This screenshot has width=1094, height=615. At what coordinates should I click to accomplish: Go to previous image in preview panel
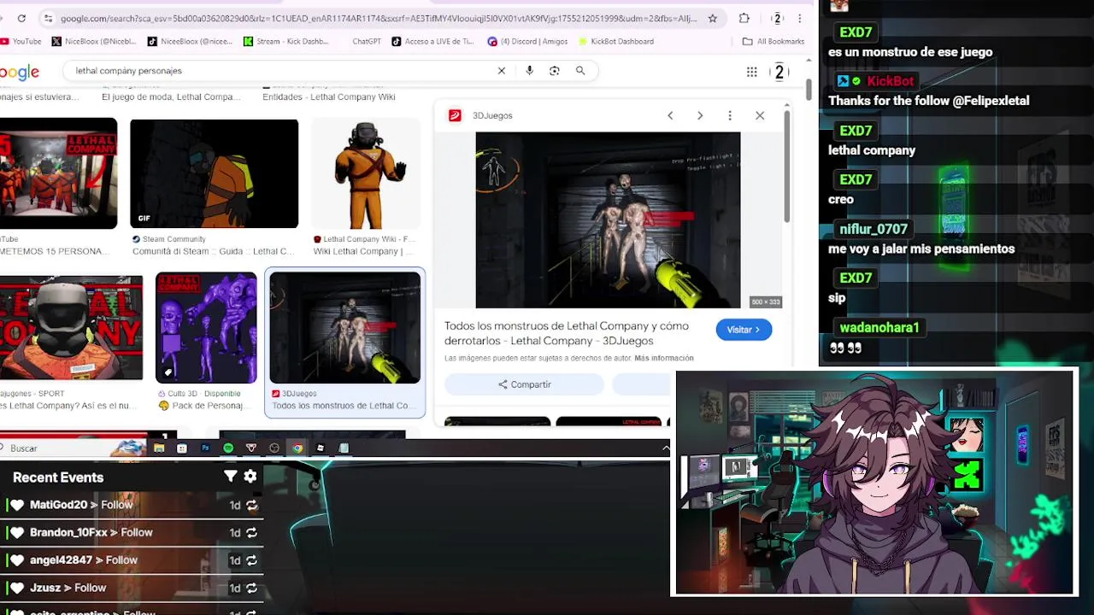(670, 115)
